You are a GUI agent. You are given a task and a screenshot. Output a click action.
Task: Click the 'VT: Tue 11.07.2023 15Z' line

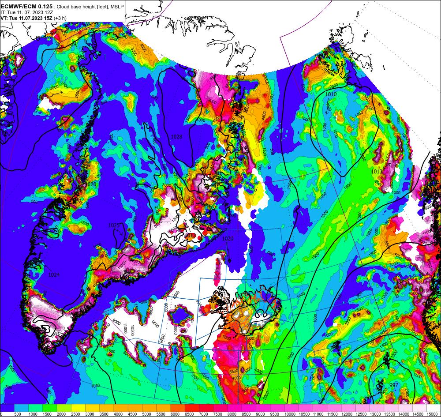[26, 18]
